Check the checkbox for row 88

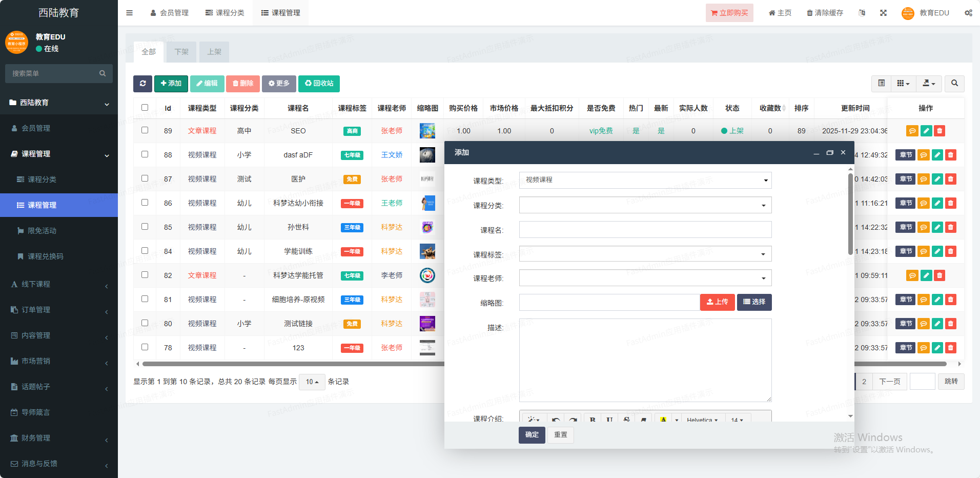(145, 154)
